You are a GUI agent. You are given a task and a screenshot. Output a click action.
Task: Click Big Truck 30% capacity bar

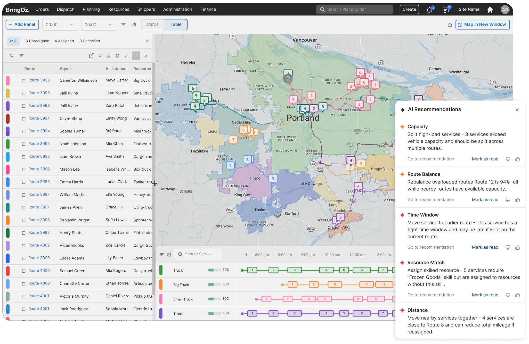215,284
